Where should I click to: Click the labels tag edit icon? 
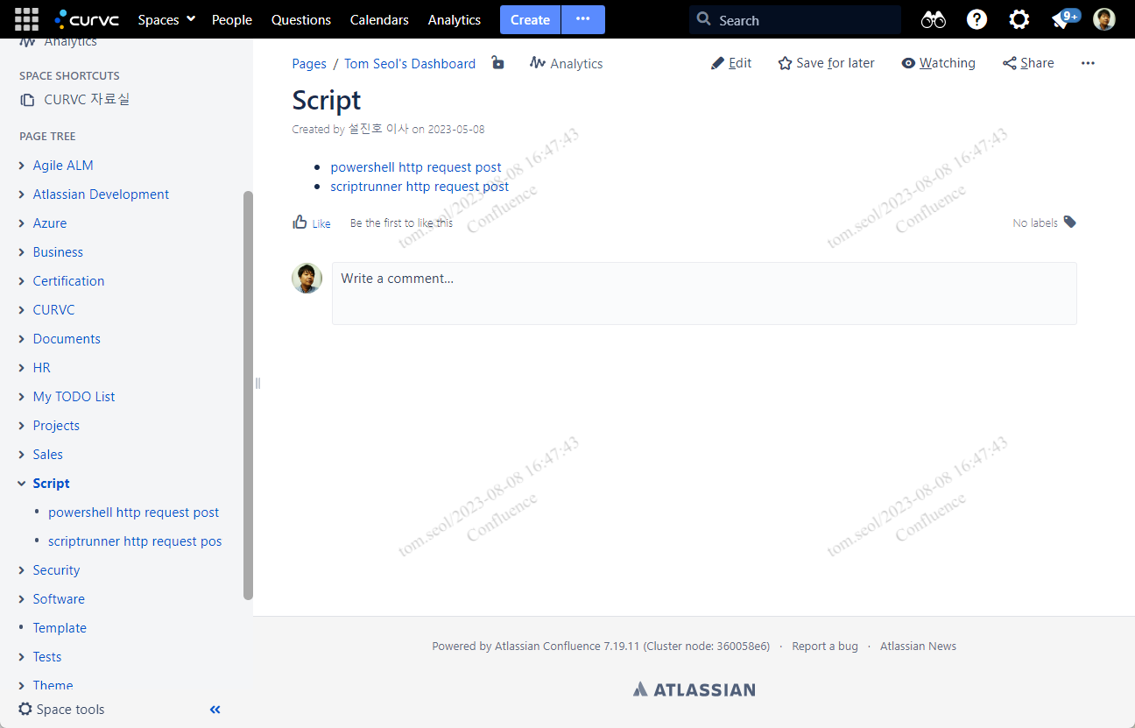pos(1069,223)
